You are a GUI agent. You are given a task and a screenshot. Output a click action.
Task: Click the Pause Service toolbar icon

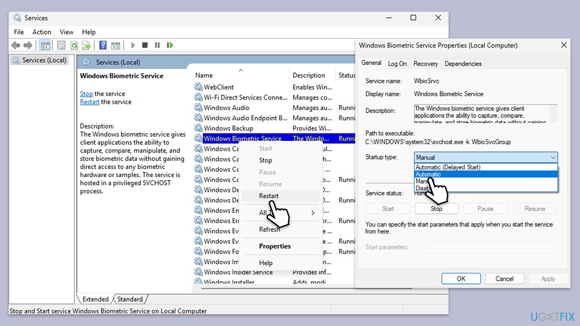click(157, 45)
